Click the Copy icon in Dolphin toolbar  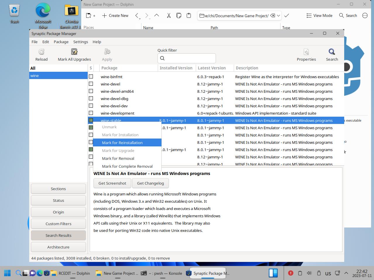pyautogui.click(x=179, y=16)
